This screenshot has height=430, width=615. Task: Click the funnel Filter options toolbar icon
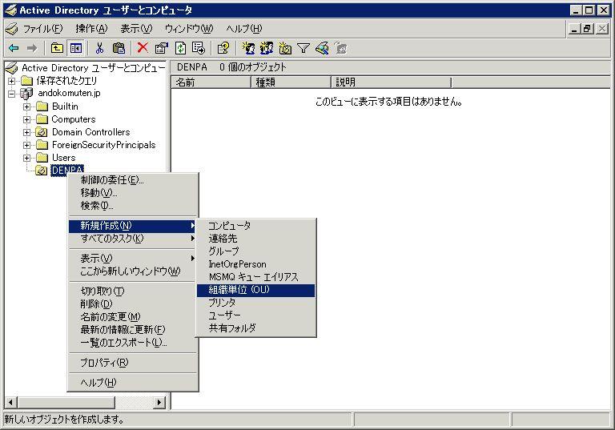point(303,48)
